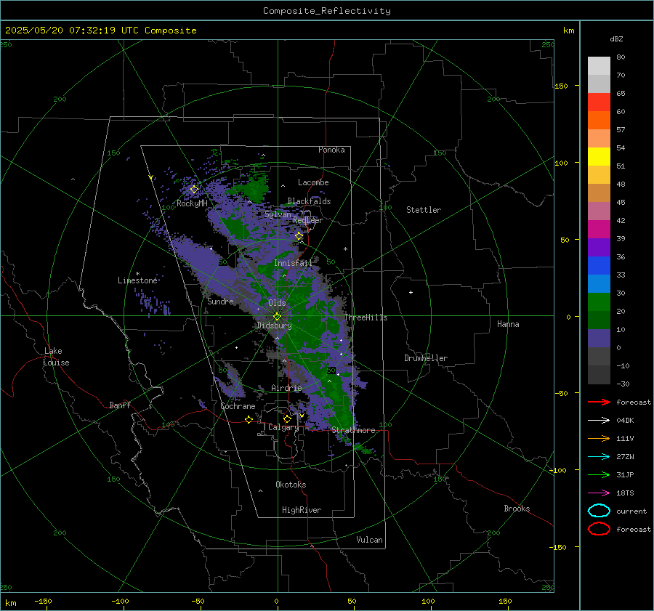Click the dBZ legend heading
The width and height of the screenshot is (654, 611).
tap(616, 39)
